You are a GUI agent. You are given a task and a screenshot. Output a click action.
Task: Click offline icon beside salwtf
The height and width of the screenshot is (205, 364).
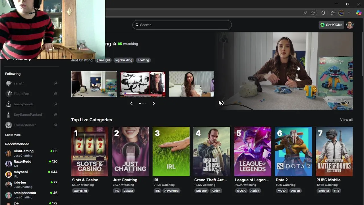pos(55,83)
